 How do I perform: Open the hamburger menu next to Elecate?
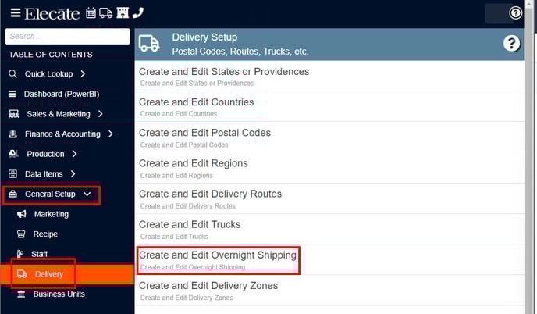(x=16, y=13)
